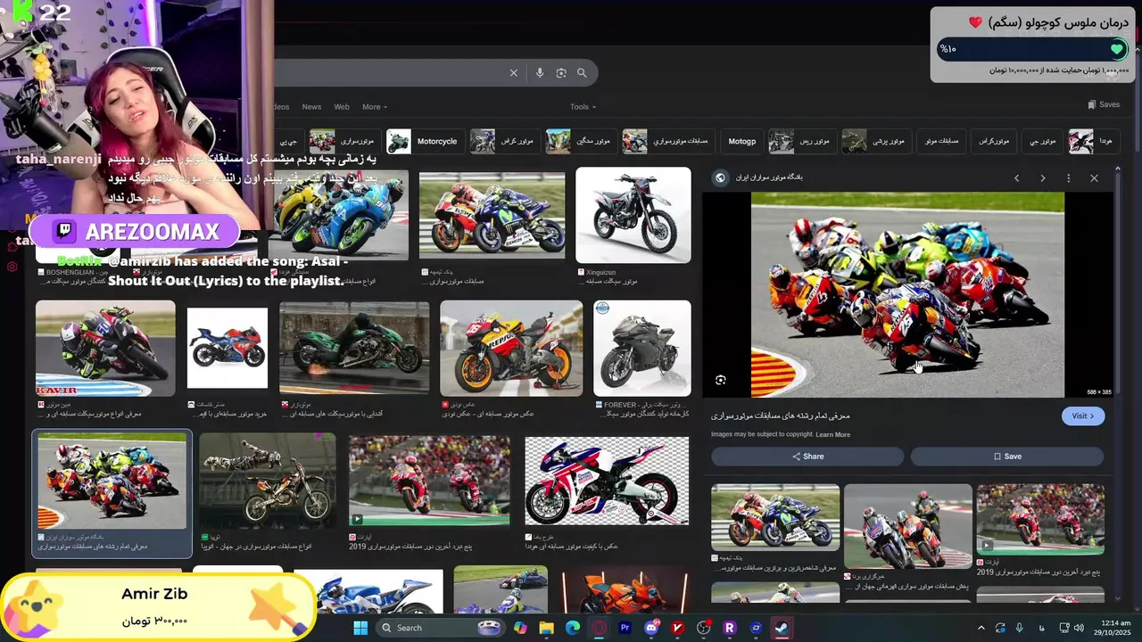Open the red V app in taskbar

coord(677,628)
